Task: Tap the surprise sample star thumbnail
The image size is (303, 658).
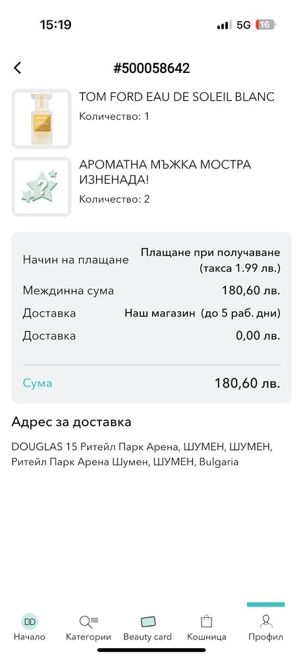Action: pos(41,187)
